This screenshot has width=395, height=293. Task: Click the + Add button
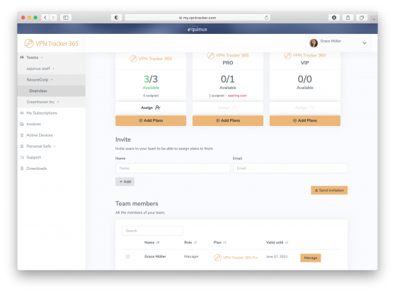click(125, 181)
